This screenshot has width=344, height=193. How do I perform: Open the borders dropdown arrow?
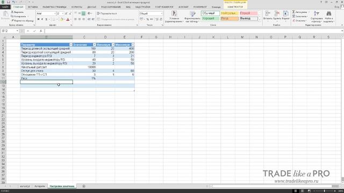[x=57, y=19]
